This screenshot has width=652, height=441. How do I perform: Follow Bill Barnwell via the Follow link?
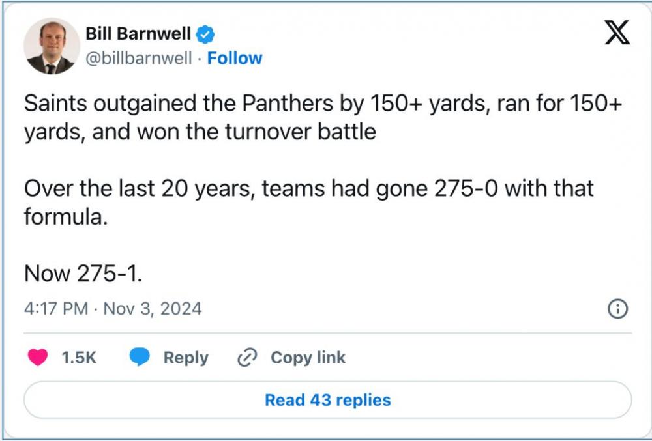click(235, 59)
